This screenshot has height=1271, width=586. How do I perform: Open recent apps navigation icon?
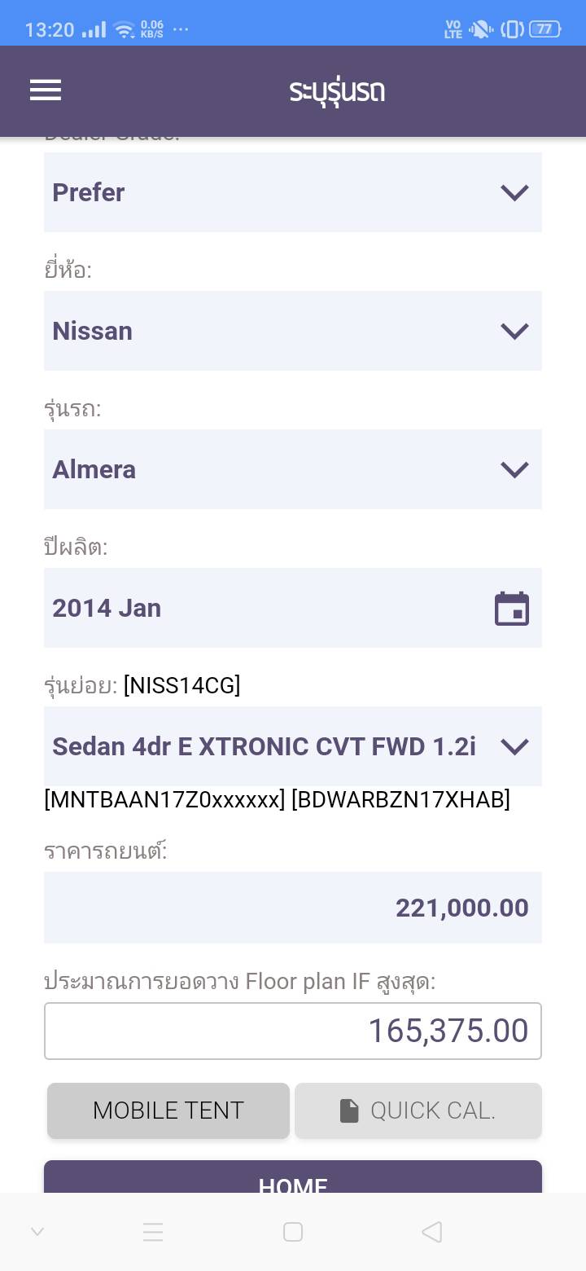[153, 1232]
